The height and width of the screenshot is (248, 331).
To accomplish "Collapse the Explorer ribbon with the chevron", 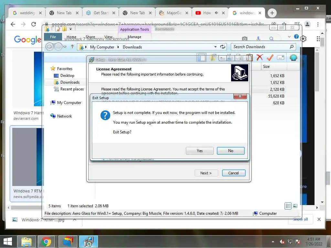I will point(289,37).
